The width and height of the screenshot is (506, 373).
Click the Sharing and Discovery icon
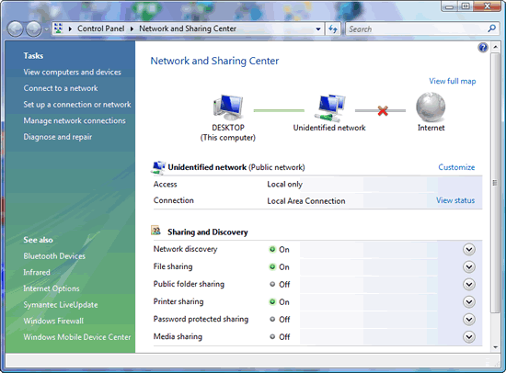156,231
